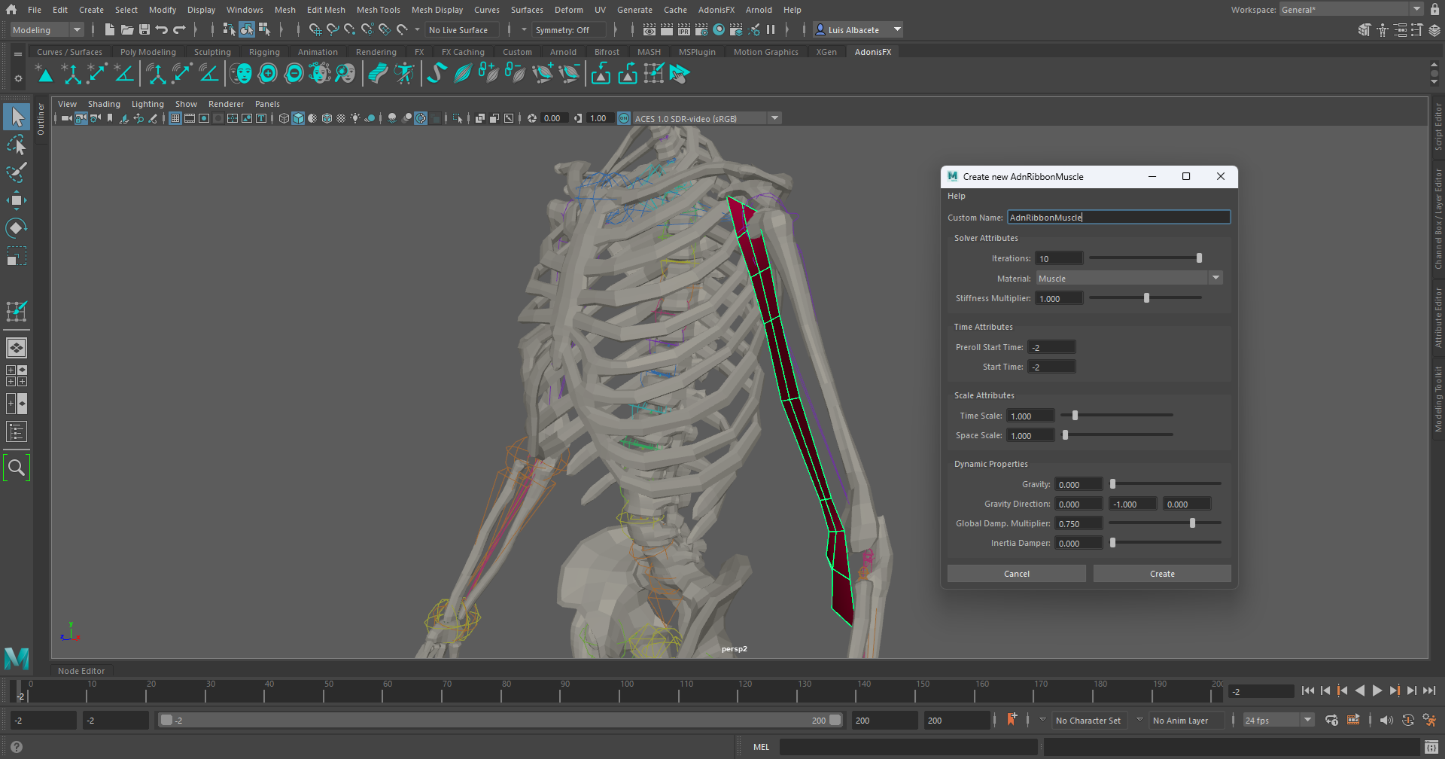
Task: Open the search magnifier in the left toolbox
Action: tap(17, 468)
